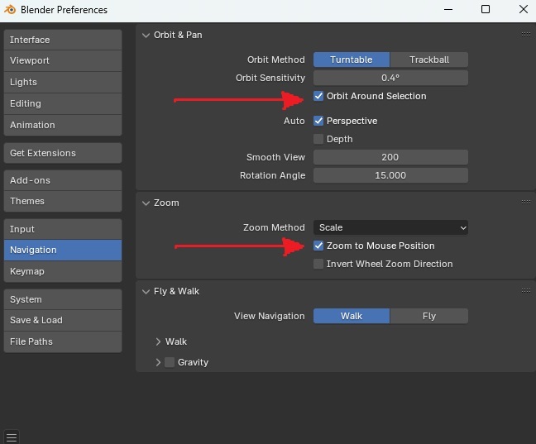The image size is (536, 444).
Task: Click the Orbit Sensitivity label
Action: pos(270,78)
